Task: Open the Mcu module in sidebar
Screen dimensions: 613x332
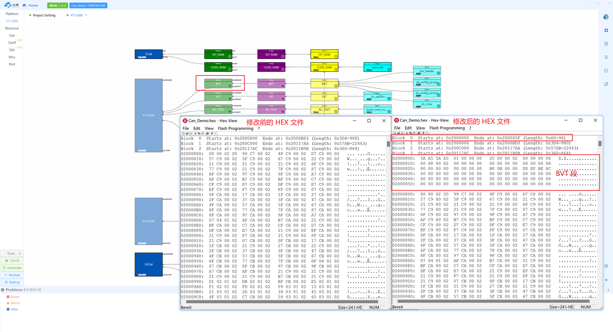Action: click(12, 57)
